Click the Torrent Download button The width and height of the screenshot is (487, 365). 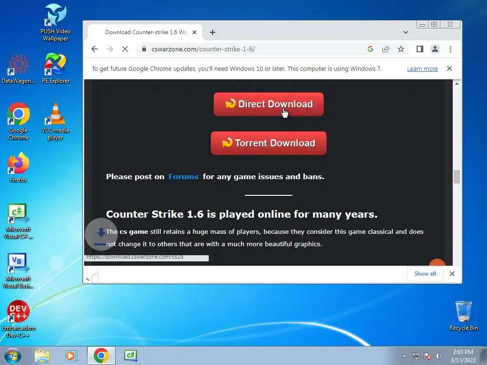point(269,143)
